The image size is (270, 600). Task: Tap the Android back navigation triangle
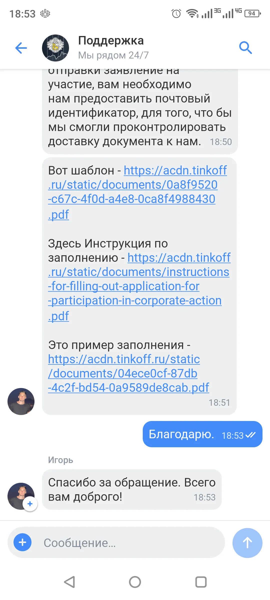pyautogui.click(x=69, y=582)
